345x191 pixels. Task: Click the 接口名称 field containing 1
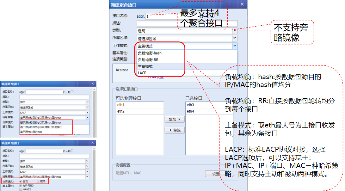[x=173, y=16]
